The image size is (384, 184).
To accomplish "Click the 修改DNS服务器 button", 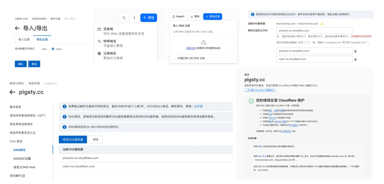I will tap(73, 140).
